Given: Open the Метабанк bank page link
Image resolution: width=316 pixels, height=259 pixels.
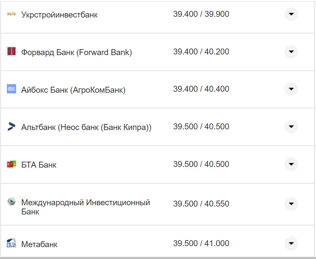Looking at the screenshot, I should tap(39, 244).
